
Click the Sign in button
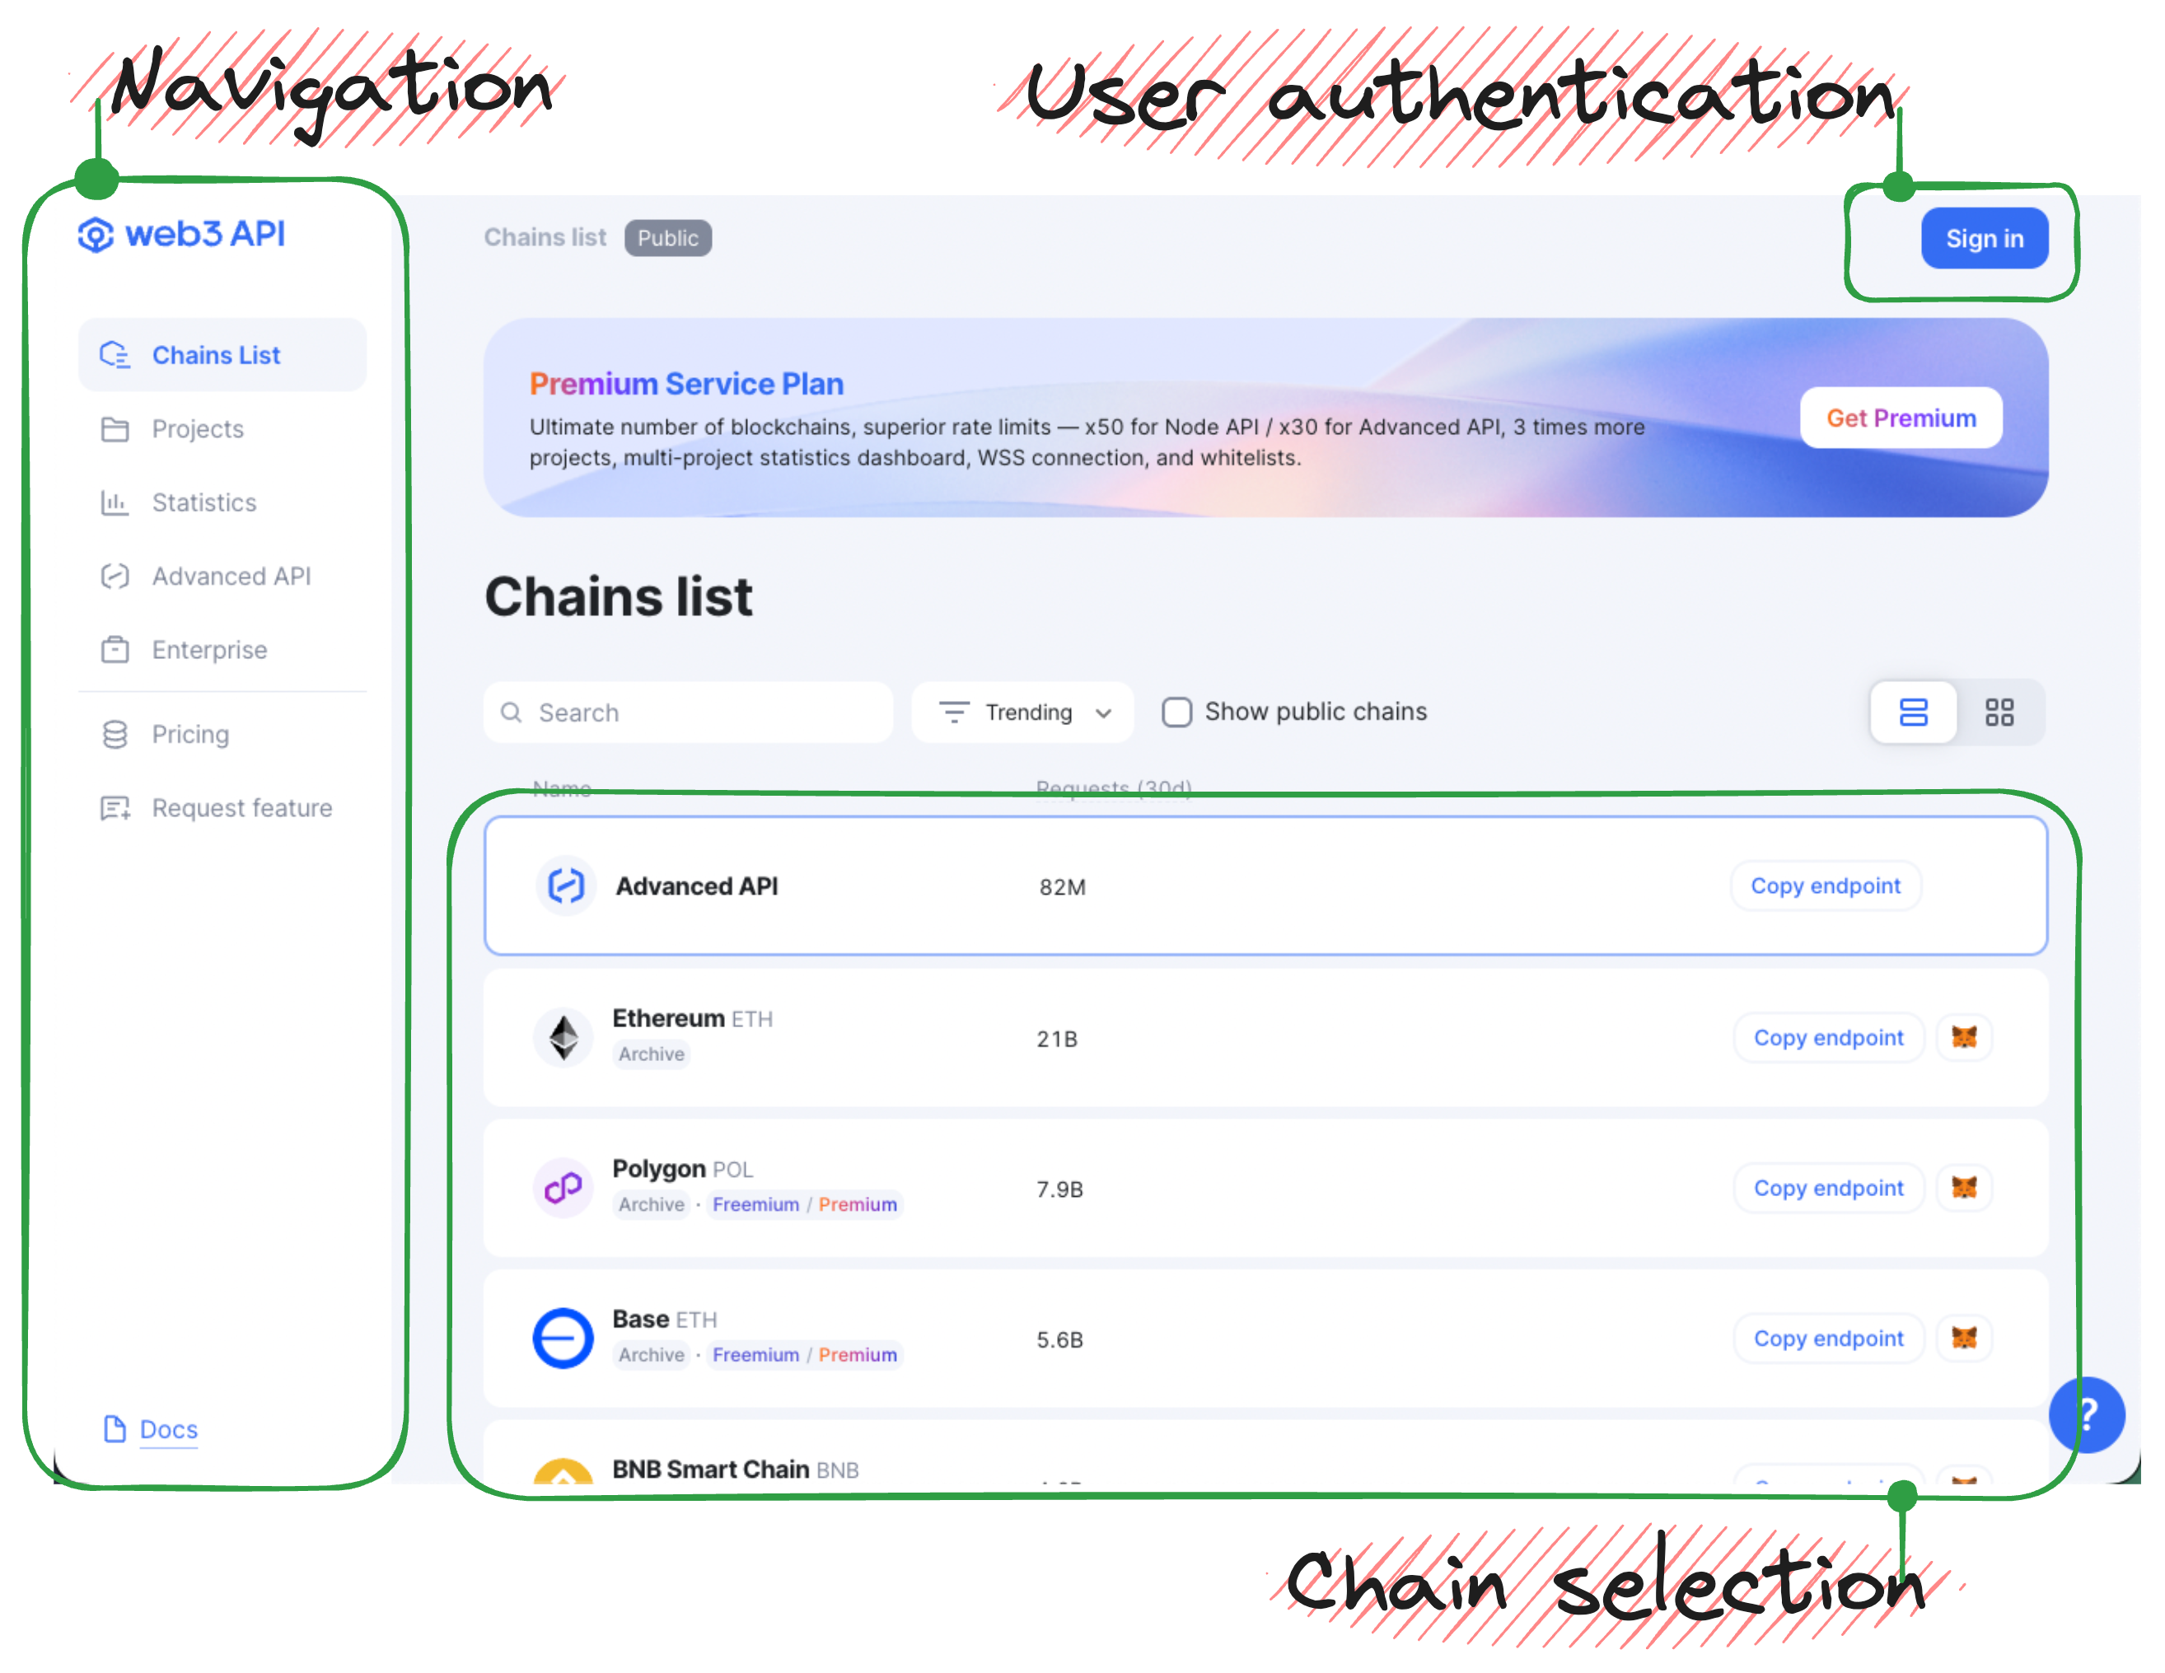(x=1984, y=237)
